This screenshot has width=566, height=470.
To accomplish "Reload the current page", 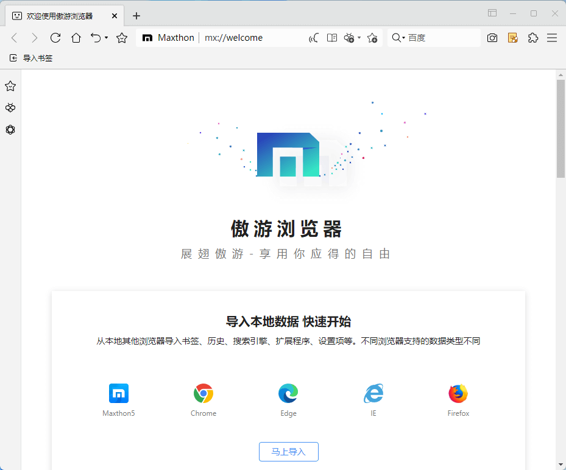I will point(55,38).
